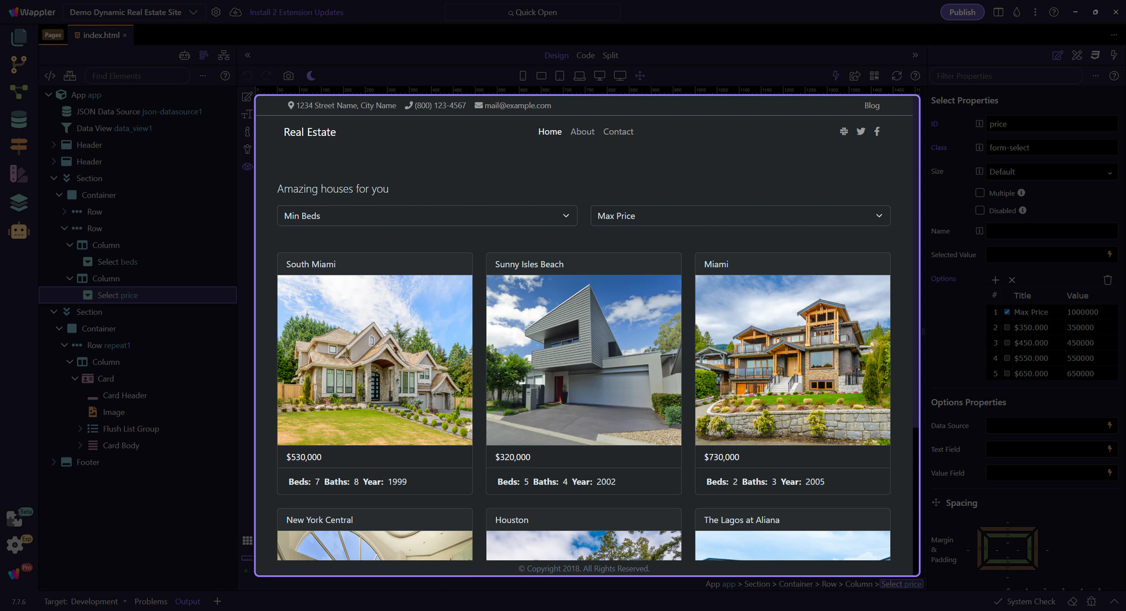This screenshot has width=1126, height=611.
Task: Click the Publish button
Action: (962, 12)
